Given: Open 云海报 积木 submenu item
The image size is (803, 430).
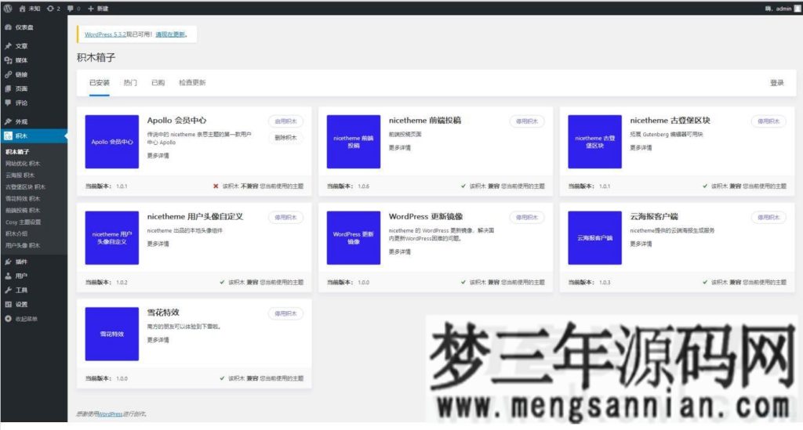Looking at the screenshot, I should 20,175.
